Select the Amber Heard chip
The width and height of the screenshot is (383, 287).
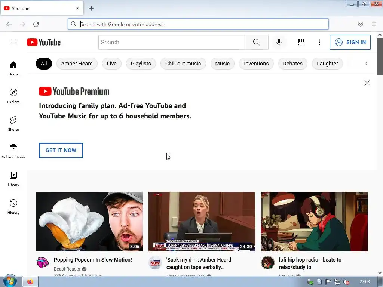(x=77, y=64)
